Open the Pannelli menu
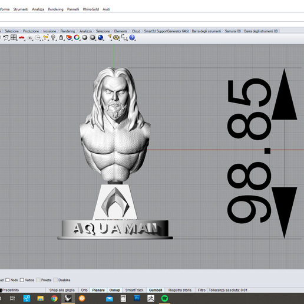 [x=73, y=9]
